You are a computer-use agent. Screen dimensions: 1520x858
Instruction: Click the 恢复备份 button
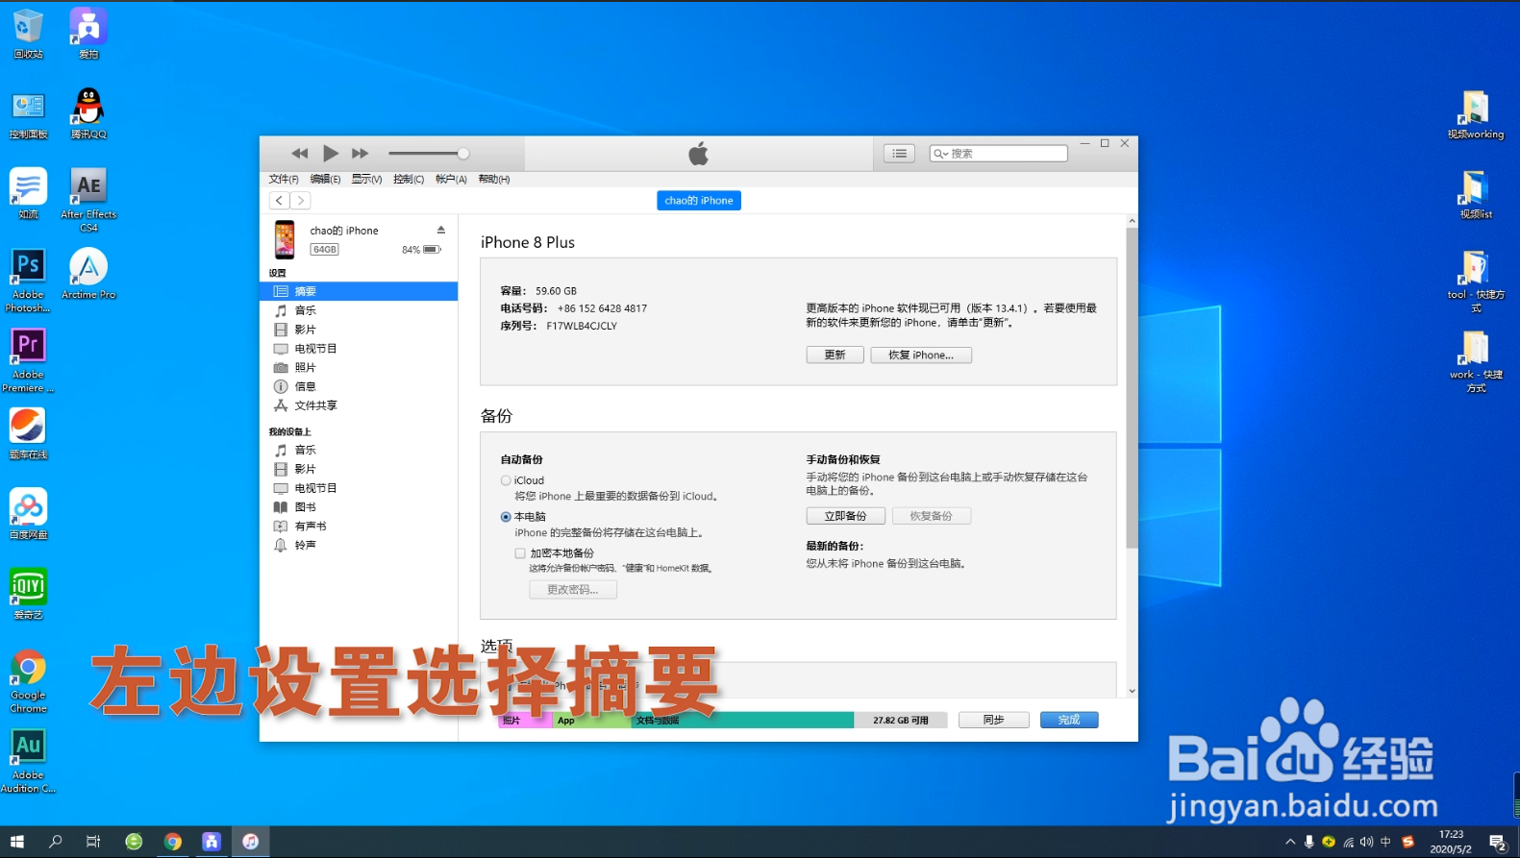932,516
